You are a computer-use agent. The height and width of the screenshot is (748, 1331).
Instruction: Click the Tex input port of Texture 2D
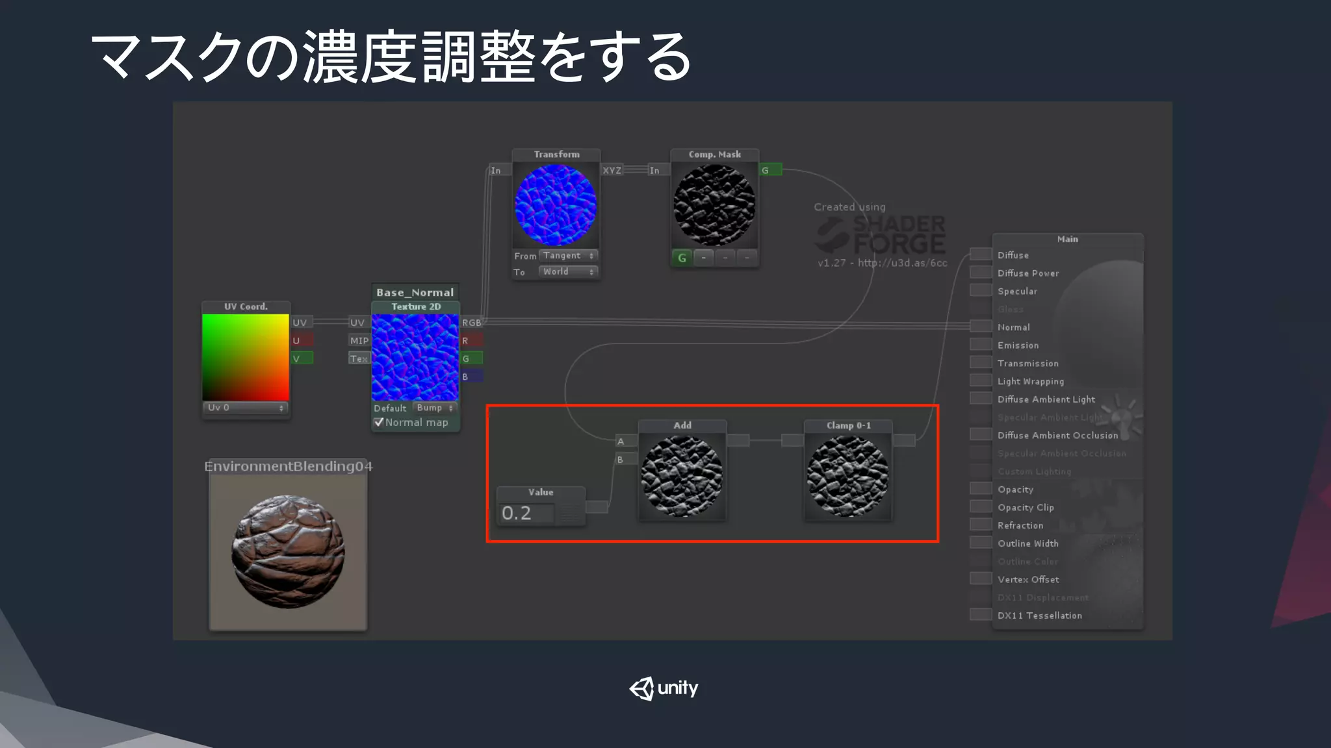click(359, 358)
